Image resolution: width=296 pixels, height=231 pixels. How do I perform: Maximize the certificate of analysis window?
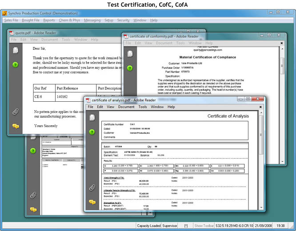click(248, 99)
